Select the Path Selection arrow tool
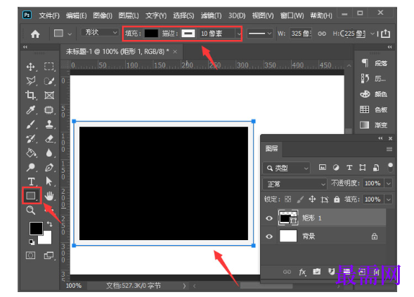The height and width of the screenshot is (297, 414). tap(48, 181)
